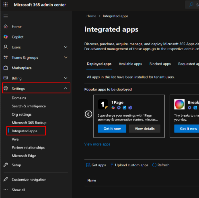Open Microsoft Edge settings
The height and width of the screenshot is (198, 199).
pos(24,156)
